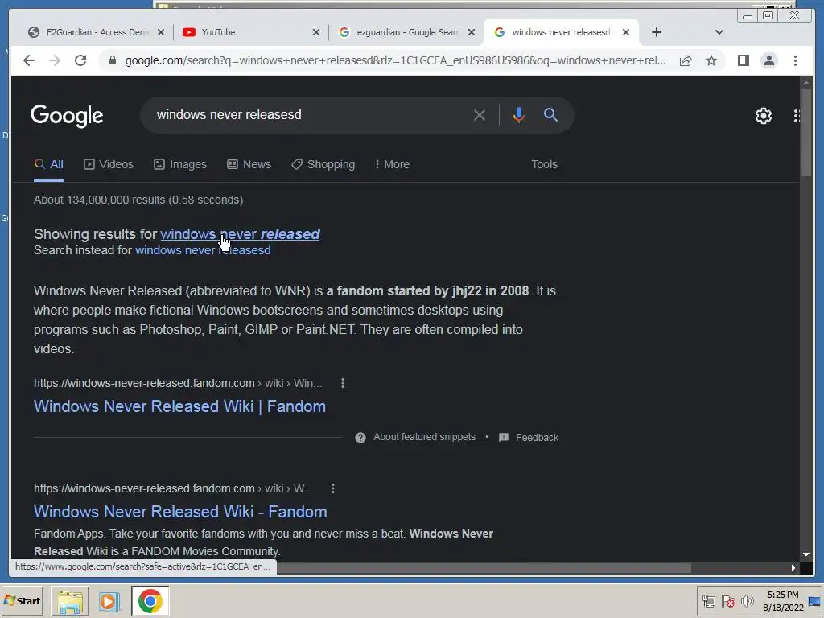Open Windows Explorer from the taskbar
The image size is (824, 618).
tap(70, 601)
